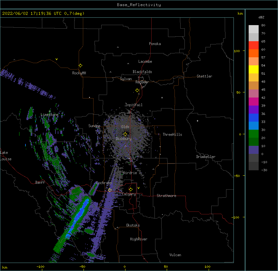
Task: Click the Innisfail town label
Action: coord(134,105)
